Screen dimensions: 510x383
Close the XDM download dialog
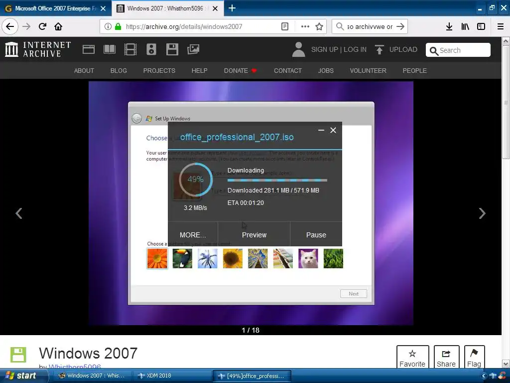333,130
